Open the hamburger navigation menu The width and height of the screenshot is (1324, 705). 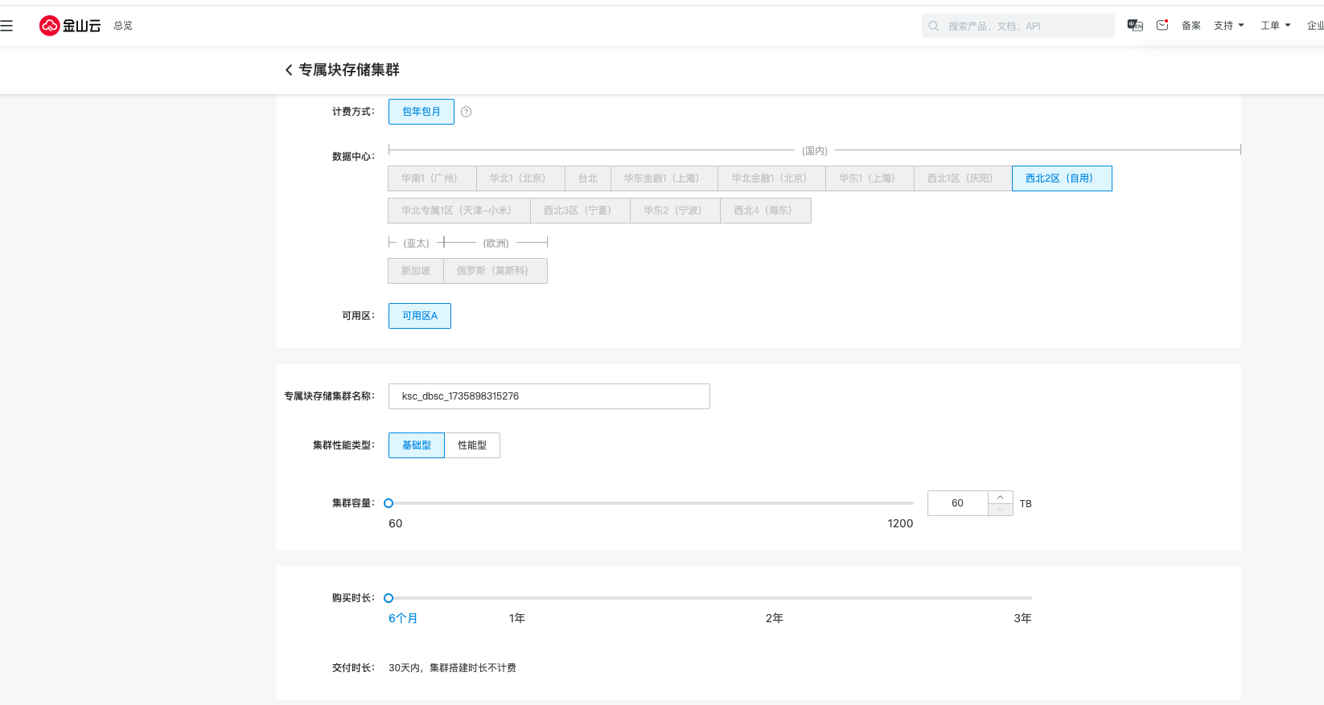tap(7, 26)
